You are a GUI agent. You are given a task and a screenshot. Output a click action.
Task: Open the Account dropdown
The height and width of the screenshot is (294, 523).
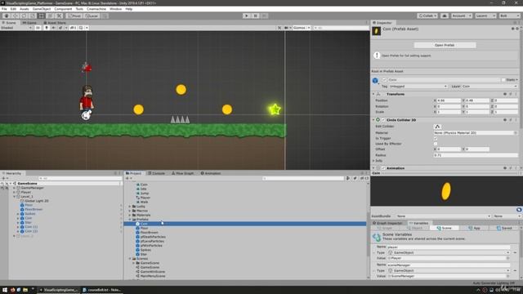point(462,16)
